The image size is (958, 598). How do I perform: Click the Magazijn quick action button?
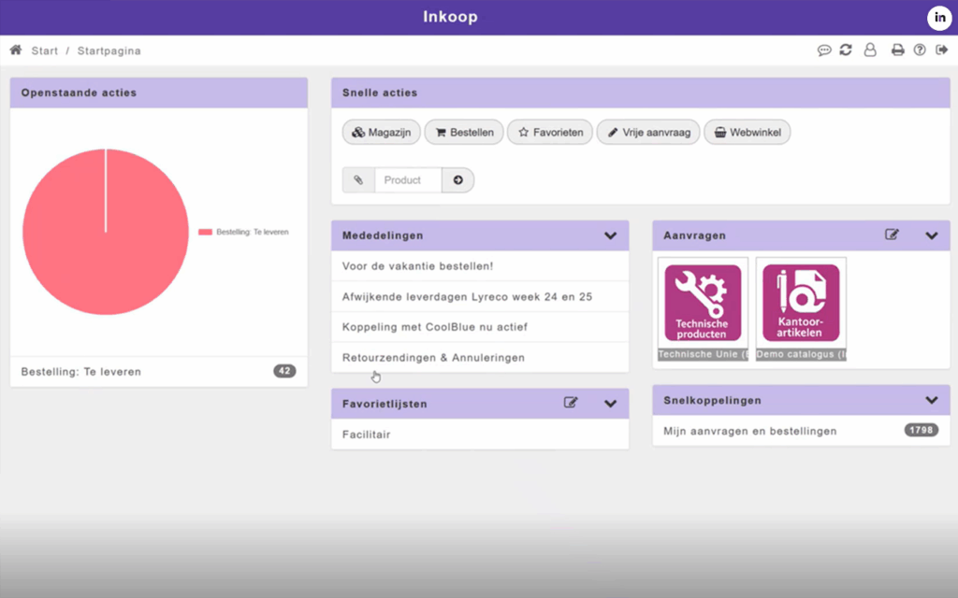coord(381,133)
